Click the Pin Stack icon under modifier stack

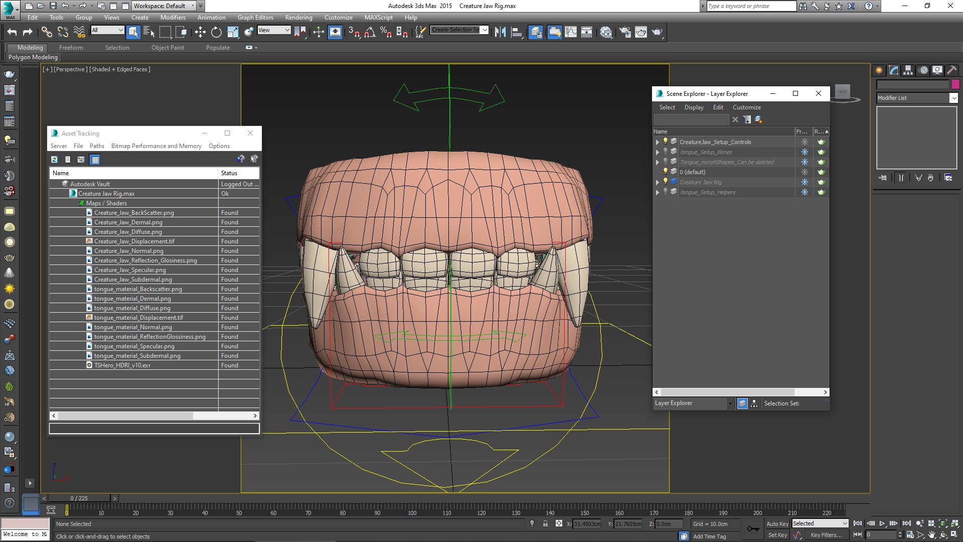click(883, 178)
